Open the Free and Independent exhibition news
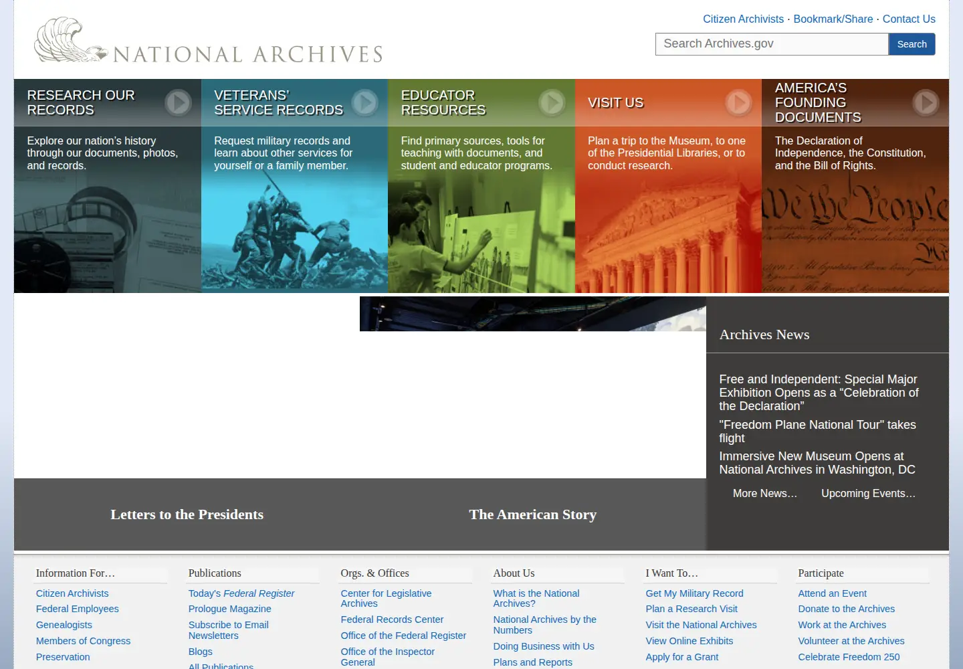The image size is (963, 669). coord(819,393)
